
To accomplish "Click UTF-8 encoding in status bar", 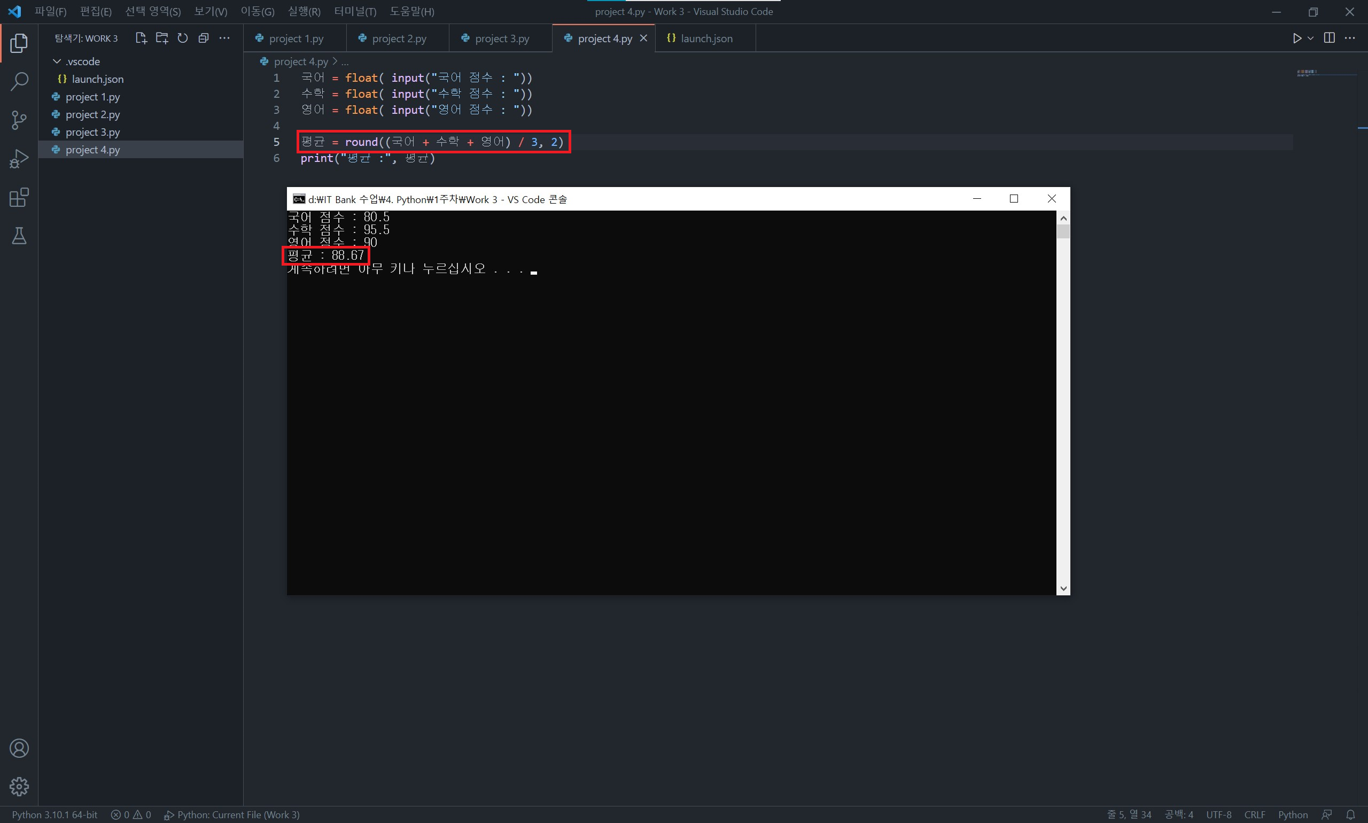I will tap(1218, 814).
